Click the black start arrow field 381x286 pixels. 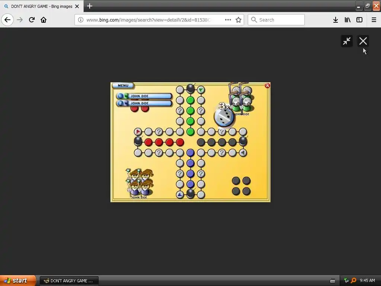(x=243, y=153)
